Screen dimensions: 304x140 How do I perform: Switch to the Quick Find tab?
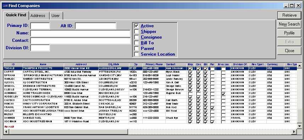(x=16, y=15)
